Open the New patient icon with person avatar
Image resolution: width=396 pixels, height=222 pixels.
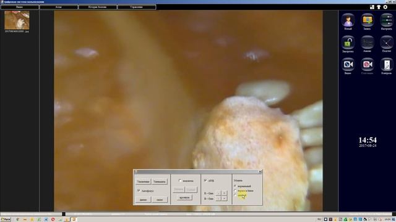348,20
